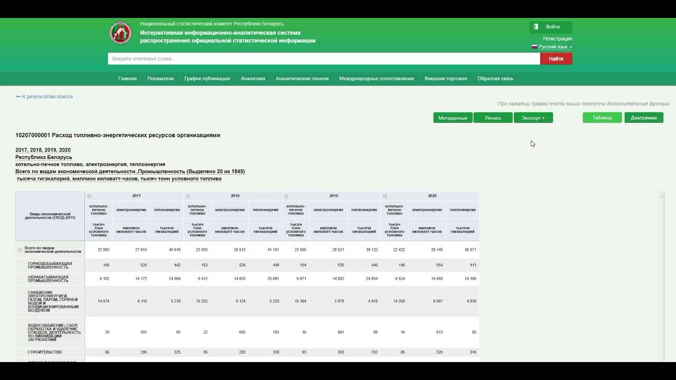Viewport: 676px width, 380px height.
Task: Click the Belstat emblem logo
Action: coord(120,33)
